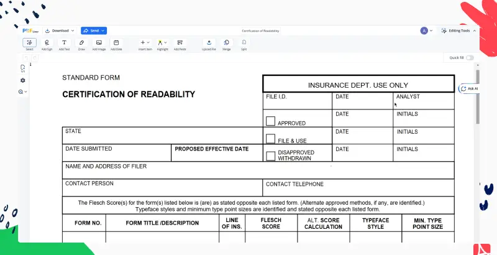Viewport: 497px width, 255px height.
Task: Click the user avatar A
Action: (x=424, y=30)
